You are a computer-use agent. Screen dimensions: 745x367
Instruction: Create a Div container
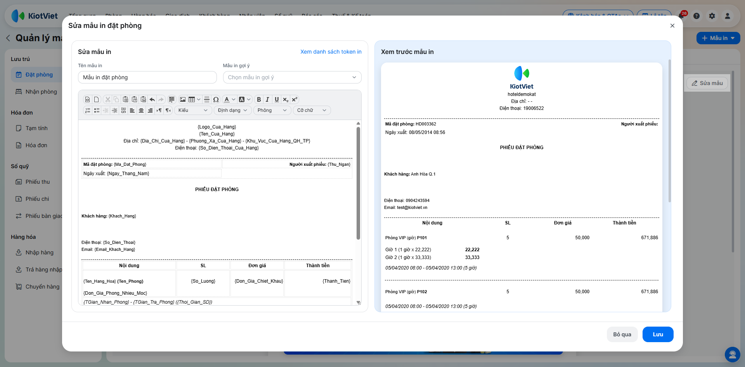[x=123, y=110]
